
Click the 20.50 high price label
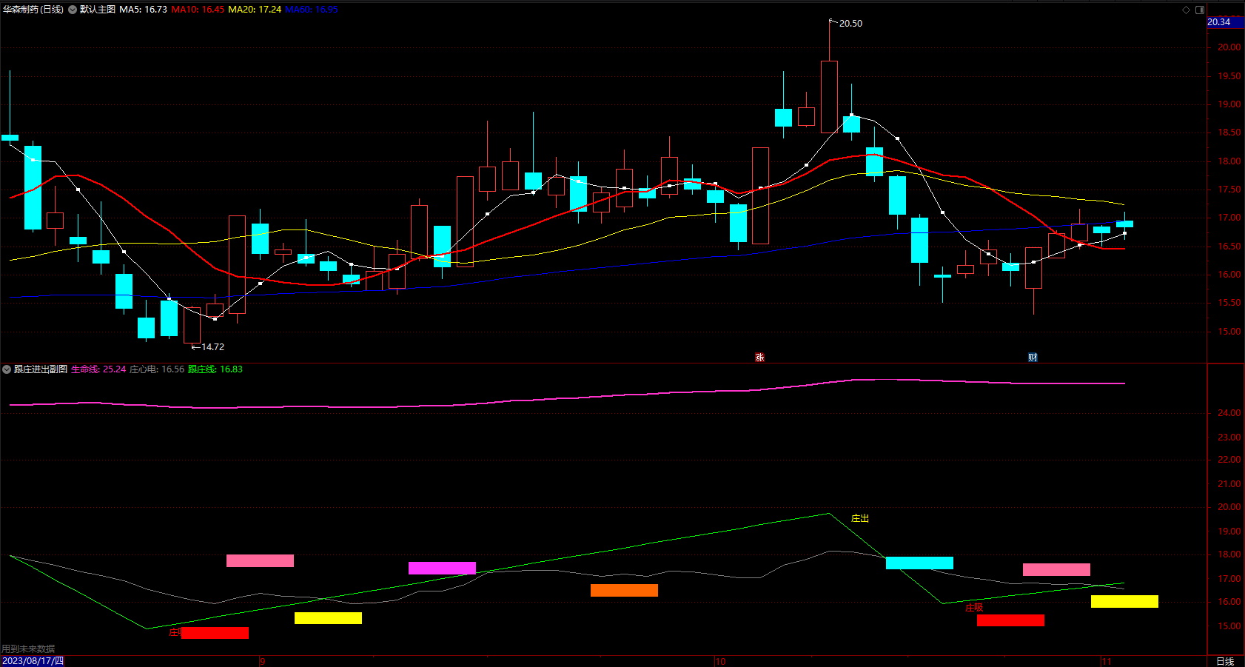(850, 24)
